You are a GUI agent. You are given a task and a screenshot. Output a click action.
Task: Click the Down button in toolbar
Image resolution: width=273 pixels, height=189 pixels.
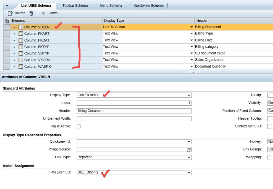(53, 13)
